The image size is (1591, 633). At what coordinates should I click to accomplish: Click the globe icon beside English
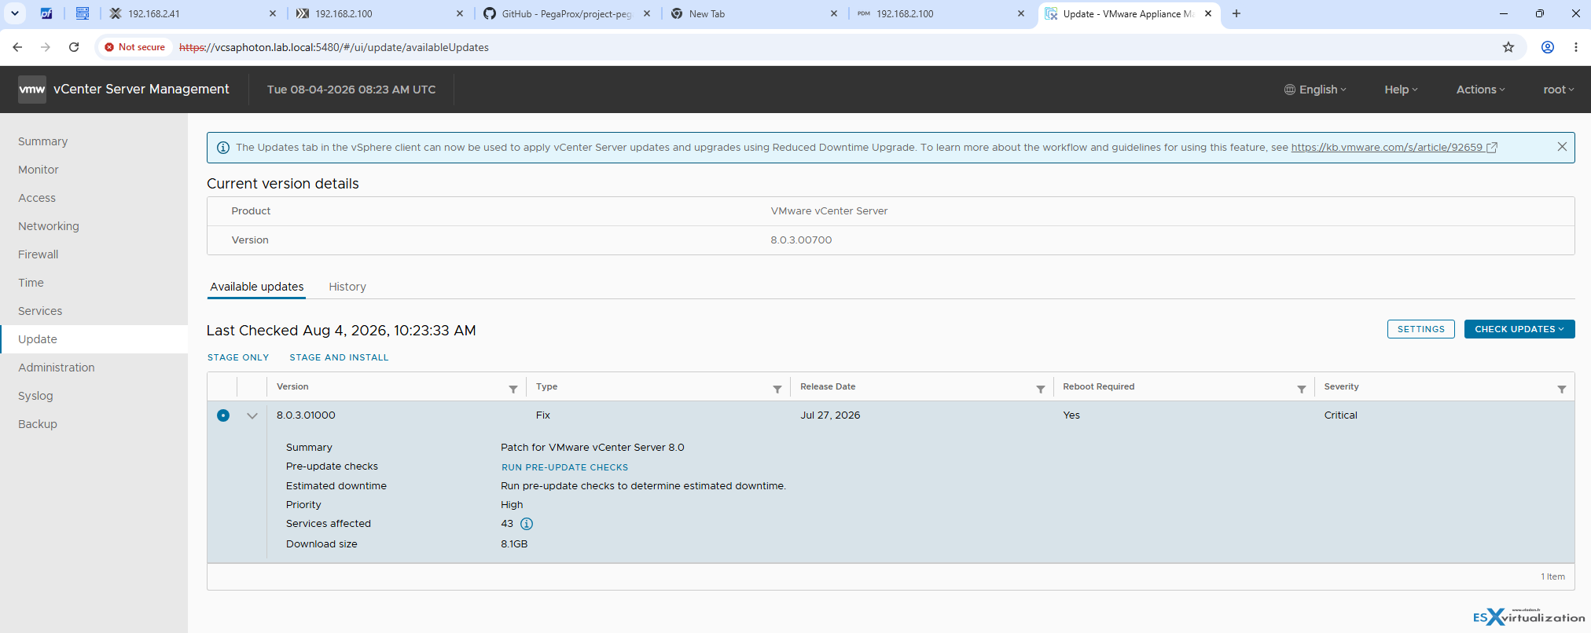coord(1289,90)
